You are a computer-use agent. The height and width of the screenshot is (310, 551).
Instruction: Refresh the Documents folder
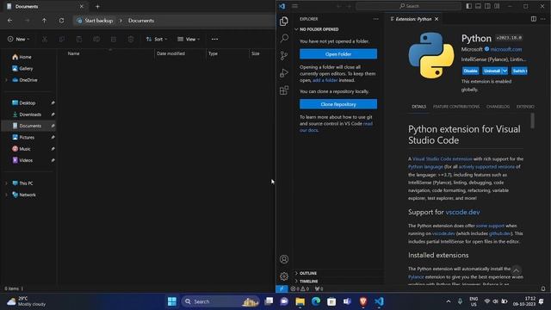pyautogui.click(x=61, y=21)
